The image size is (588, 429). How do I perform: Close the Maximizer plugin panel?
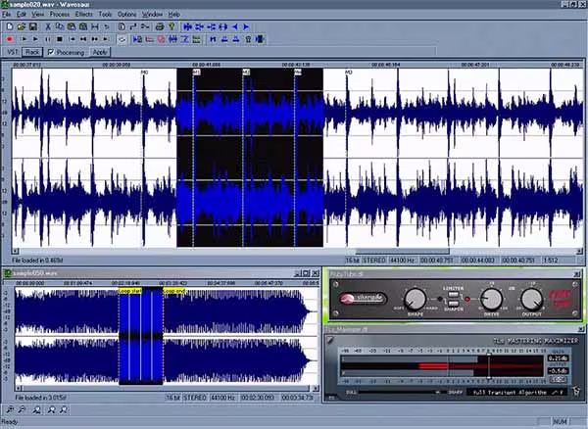point(581,329)
